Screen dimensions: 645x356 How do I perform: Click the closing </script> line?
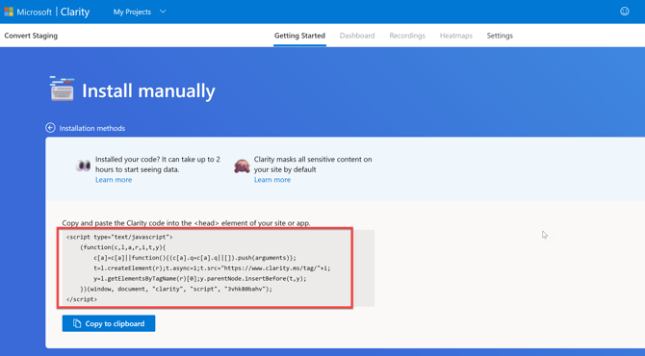(82, 299)
